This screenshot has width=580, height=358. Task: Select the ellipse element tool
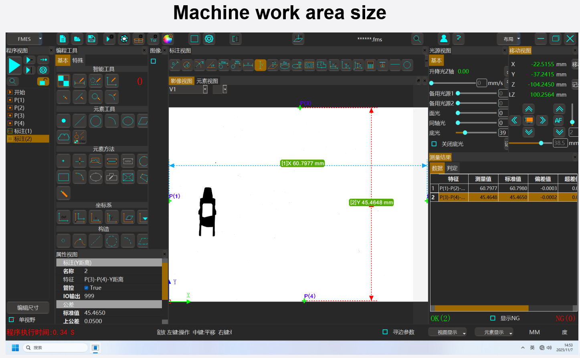tap(128, 121)
